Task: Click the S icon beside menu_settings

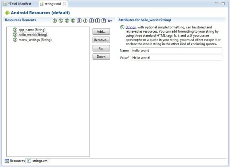Action: point(15,40)
